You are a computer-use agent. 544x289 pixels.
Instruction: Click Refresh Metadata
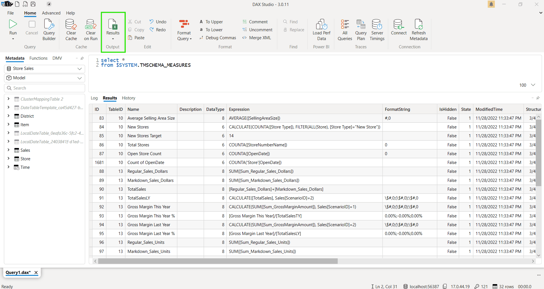419,30
